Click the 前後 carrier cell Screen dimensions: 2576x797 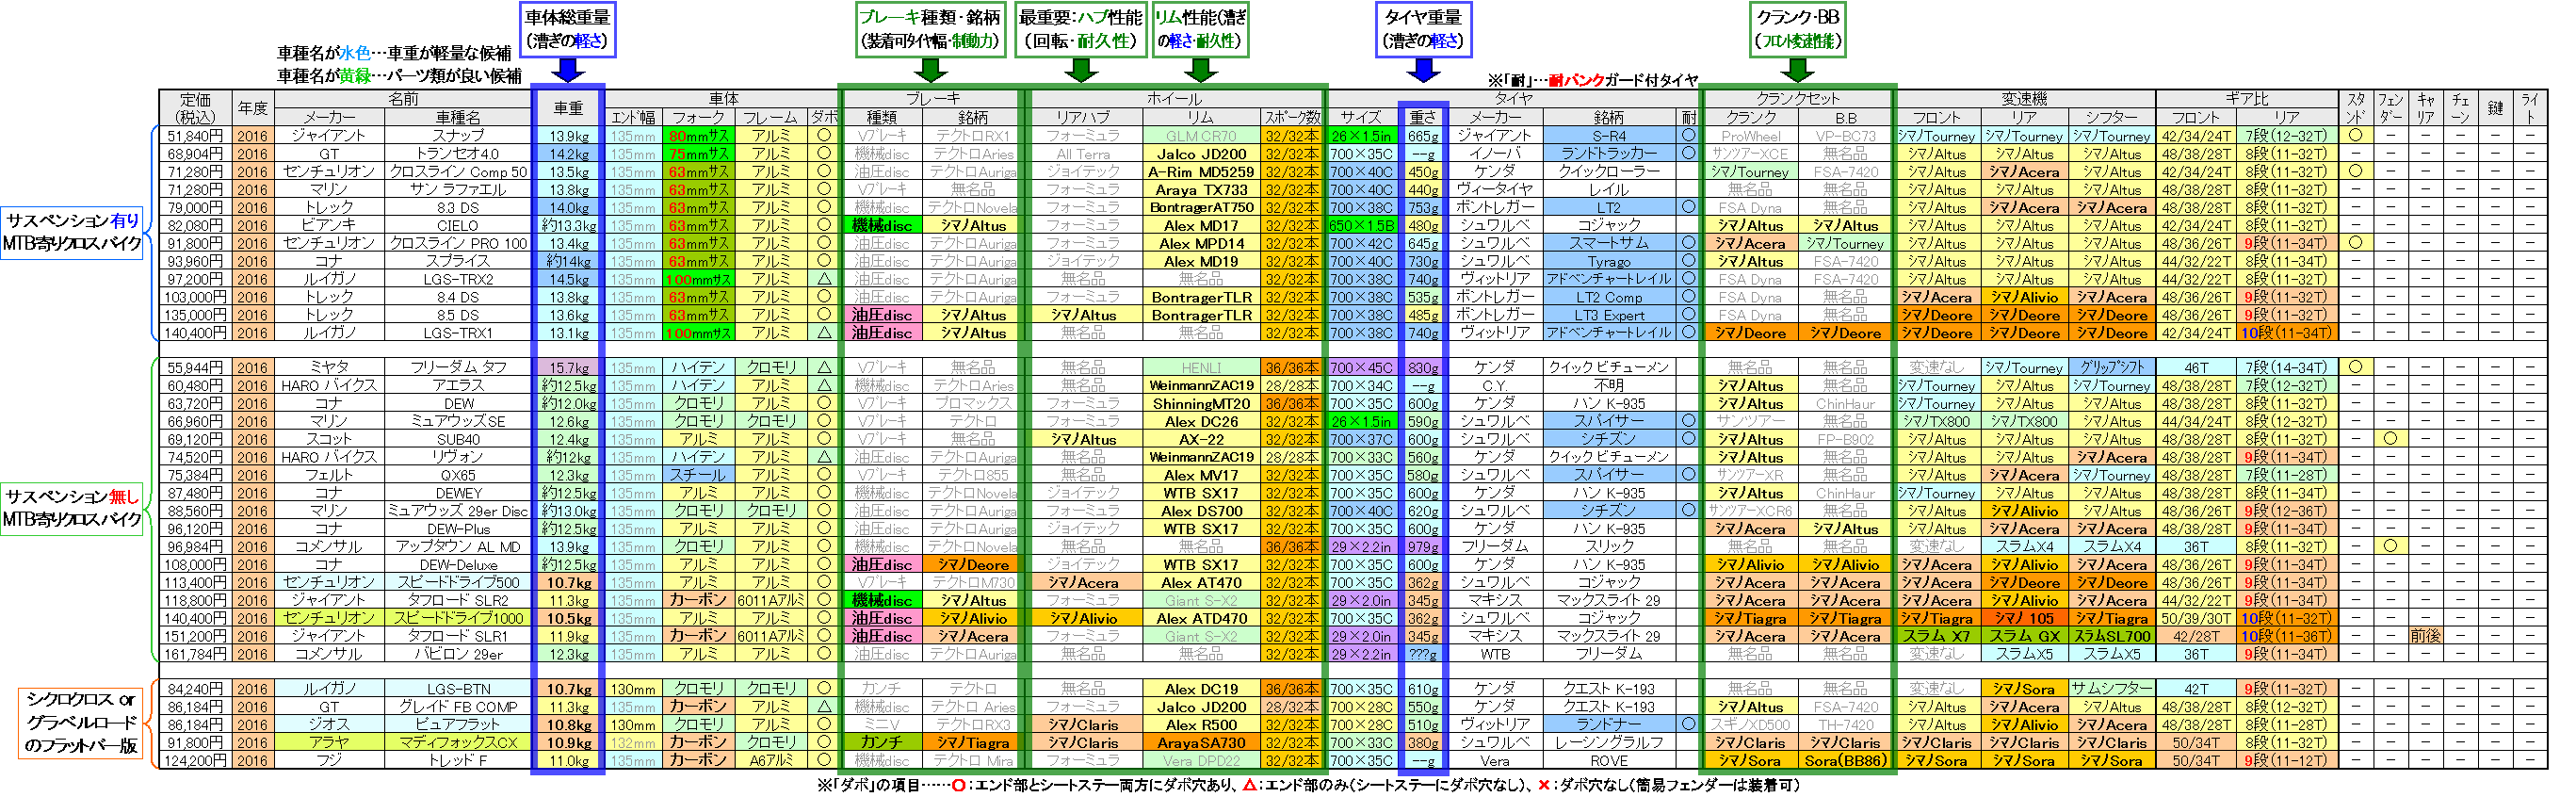click(2425, 636)
